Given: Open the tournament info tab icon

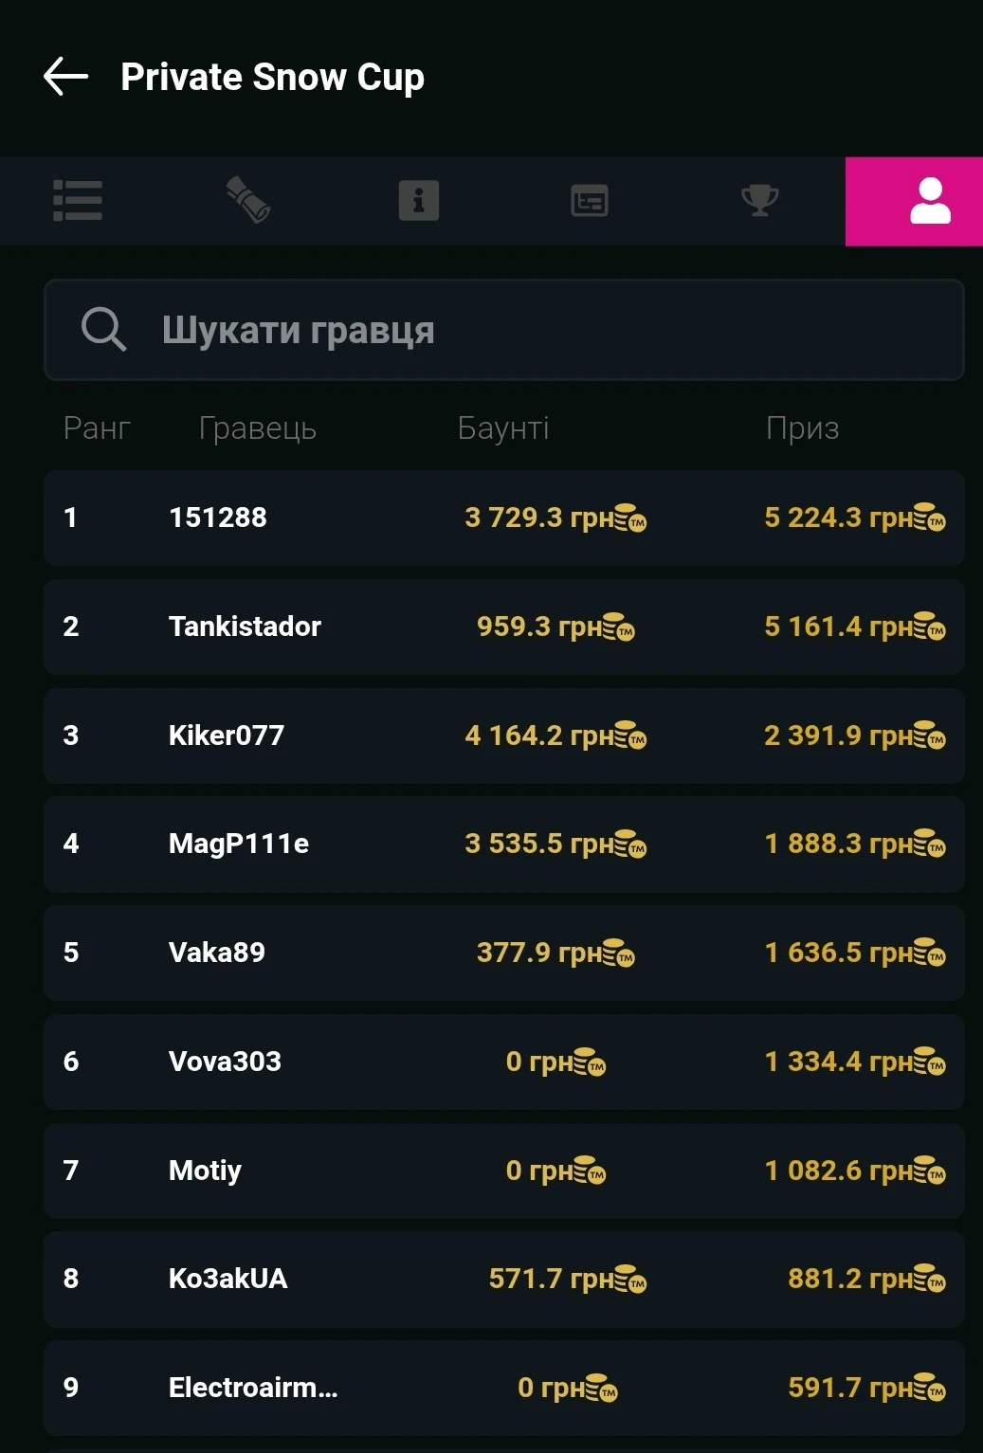Looking at the screenshot, I should (418, 201).
